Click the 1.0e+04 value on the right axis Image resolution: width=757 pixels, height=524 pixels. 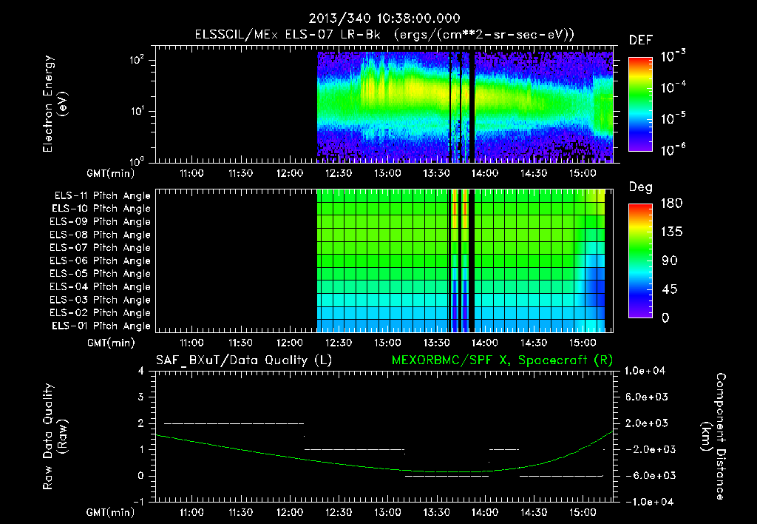[645, 371]
